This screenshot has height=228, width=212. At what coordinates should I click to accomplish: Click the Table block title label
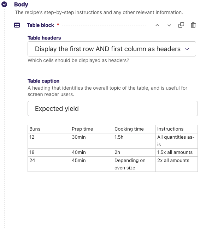tap(40, 25)
